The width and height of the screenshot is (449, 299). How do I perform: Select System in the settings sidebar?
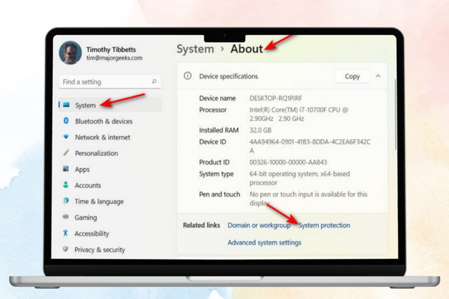tap(110, 105)
